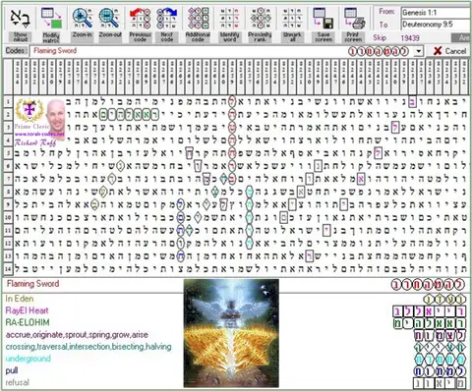Open the Modify matrix tool
This screenshot has width=472, height=391.
coord(51,19)
